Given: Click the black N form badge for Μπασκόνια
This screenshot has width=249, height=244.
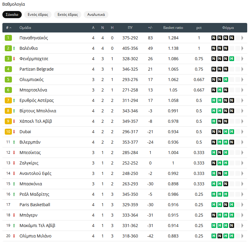Looking at the screenshot, I should coord(226,184).
